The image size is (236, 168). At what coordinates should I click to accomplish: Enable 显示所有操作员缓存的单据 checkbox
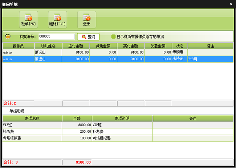pyautogui.click(x=114, y=37)
